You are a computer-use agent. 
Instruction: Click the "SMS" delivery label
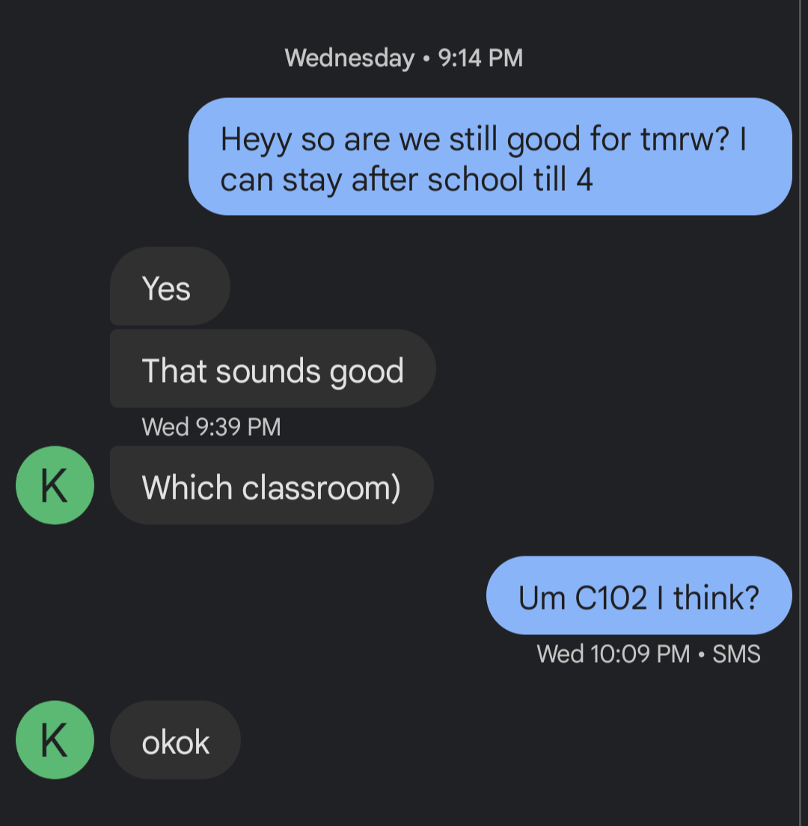736,654
